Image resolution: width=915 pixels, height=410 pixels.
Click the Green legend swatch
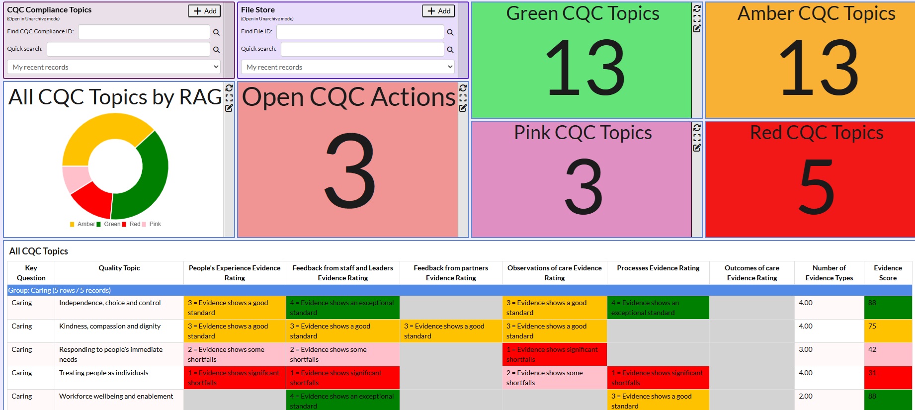tap(98, 225)
